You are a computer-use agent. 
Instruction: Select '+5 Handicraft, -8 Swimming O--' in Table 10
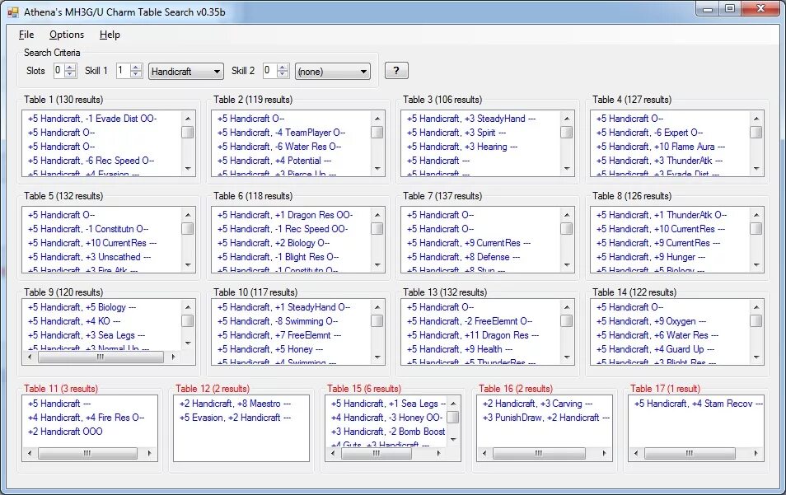(x=277, y=321)
